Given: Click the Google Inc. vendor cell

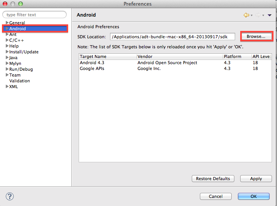Looking at the screenshot, I should [x=149, y=68].
